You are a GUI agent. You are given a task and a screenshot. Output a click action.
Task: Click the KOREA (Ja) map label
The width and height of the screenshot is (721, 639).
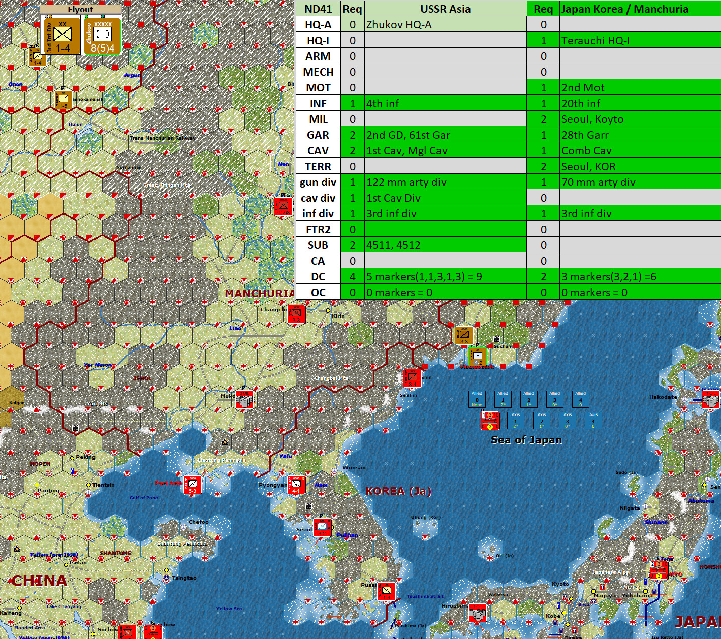coord(399,491)
